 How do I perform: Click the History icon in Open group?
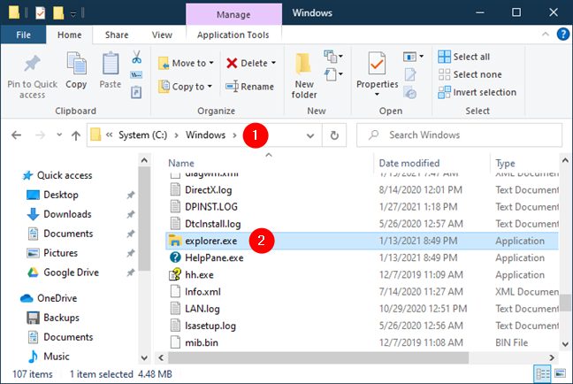pos(410,93)
